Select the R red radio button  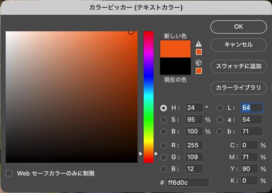pyautogui.click(x=163, y=145)
